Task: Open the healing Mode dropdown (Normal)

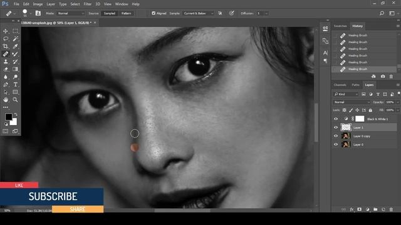Action: pos(71,13)
